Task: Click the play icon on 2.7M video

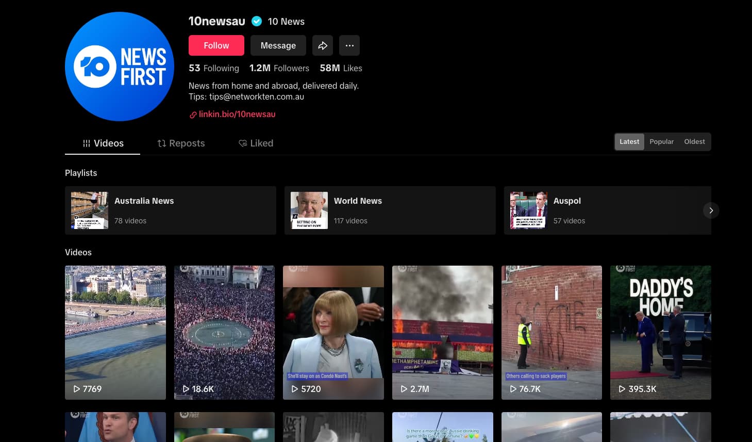Action: pos(404,389)
